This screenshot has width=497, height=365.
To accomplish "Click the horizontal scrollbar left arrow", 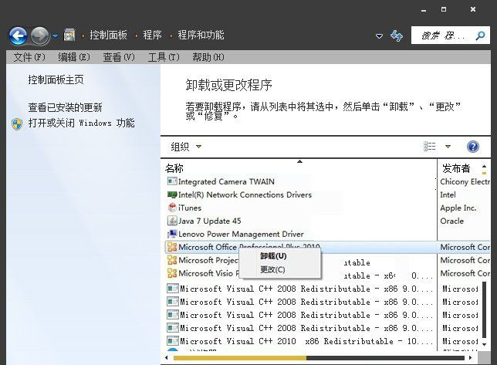I will click(x=167, y=358).
